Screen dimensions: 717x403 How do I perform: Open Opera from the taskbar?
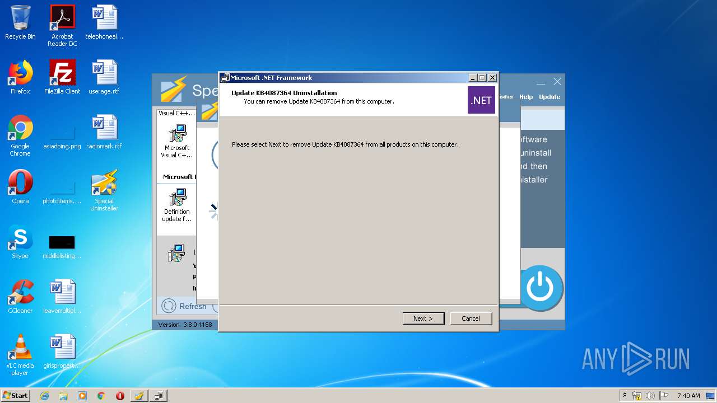point(120,396)
